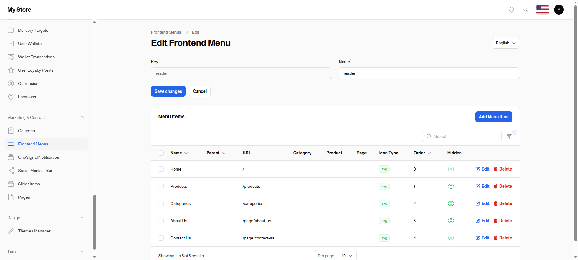Click the Pages document icon
This screenshot has width=578, height=260.
coord(11,197)
